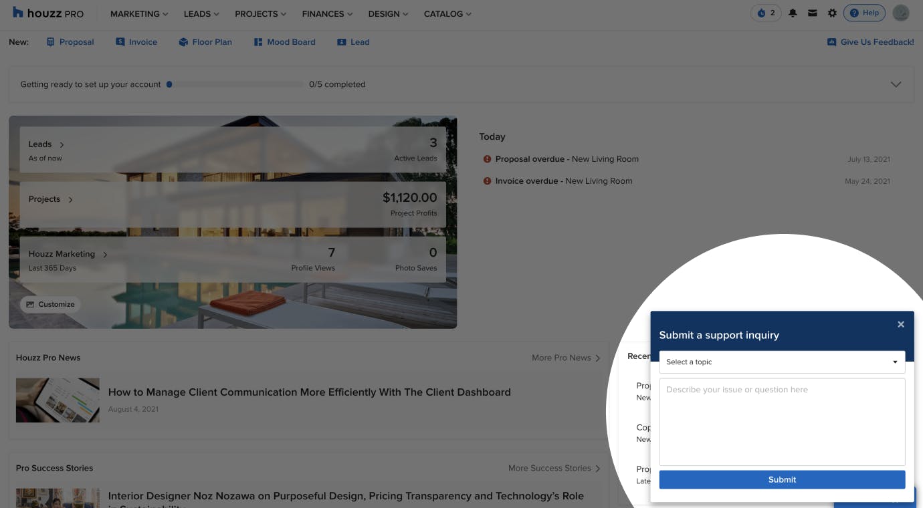Open the Leads card chevron

[x=62, y=144]
